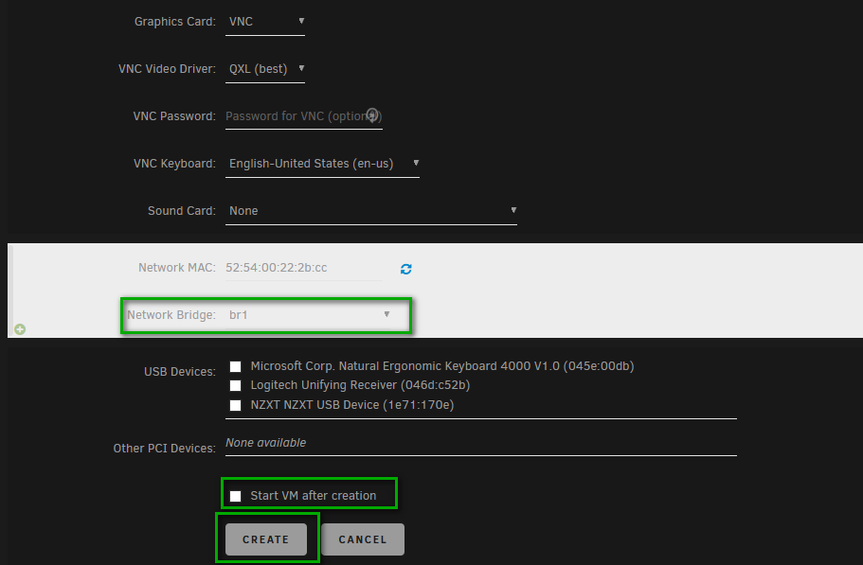Click the password key icon in VNC Password
Viewport: 863px width, 565px height.
point(372,115)
